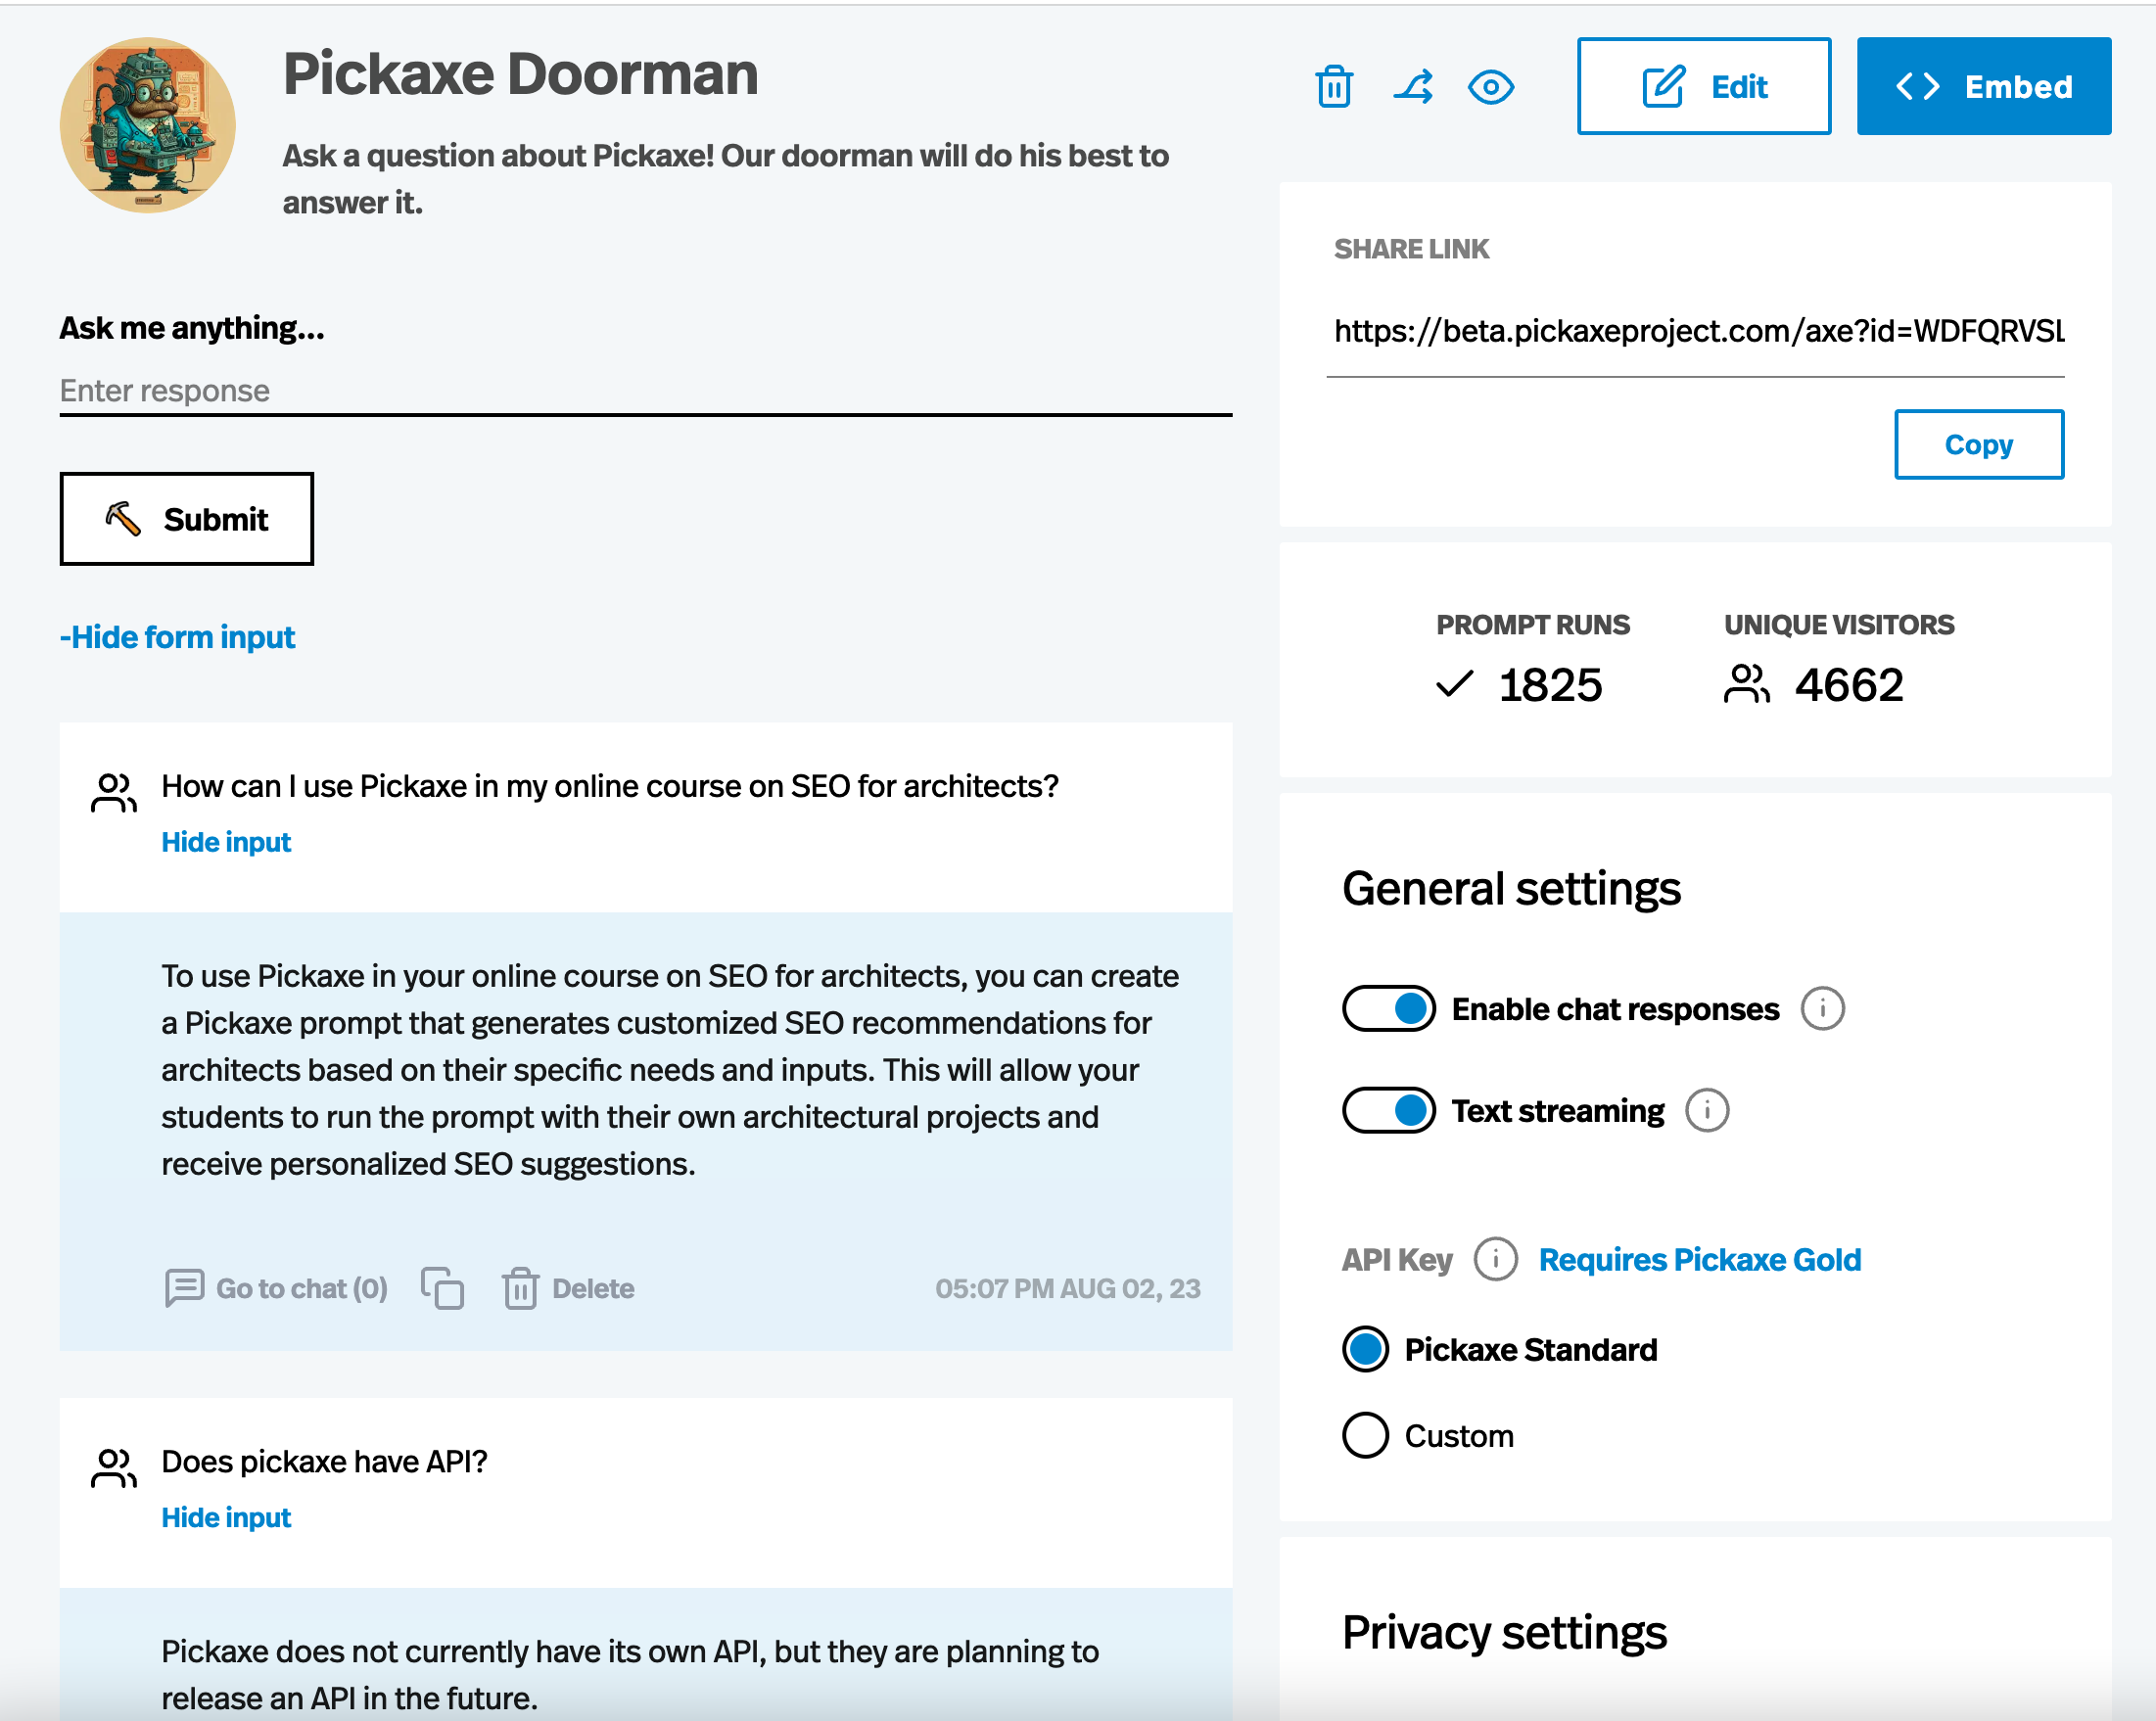Viewport: 2156px width, 1721px height.
Task: Delete the SEO architects response
Action: (x=568, y=1288)
